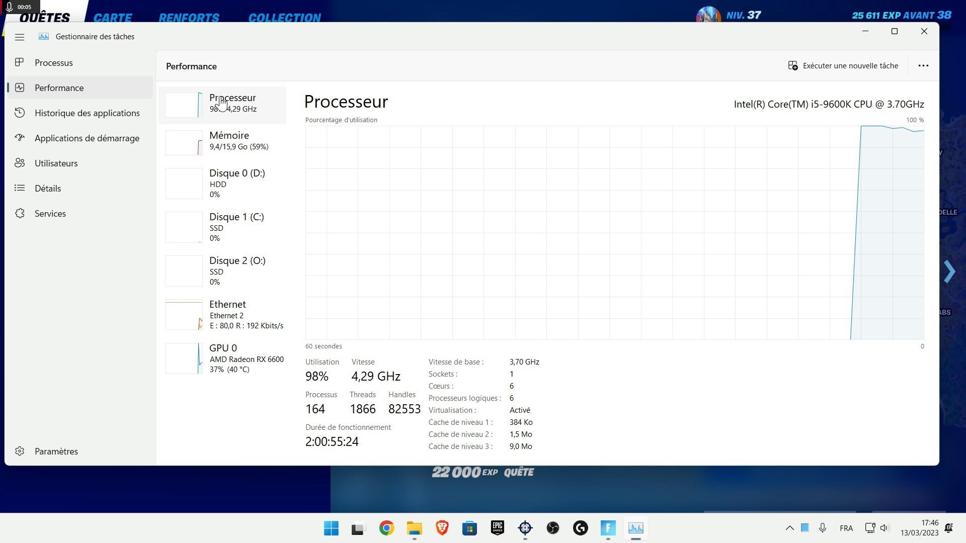Viewport: 966px width, 543px height.
Task: Expand Utilisateurs section in sidebar
Action: [x=56, y=162]
